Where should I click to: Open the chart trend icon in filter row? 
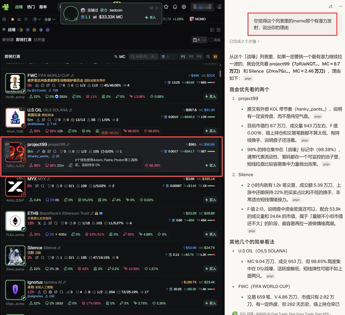point(19,19)
